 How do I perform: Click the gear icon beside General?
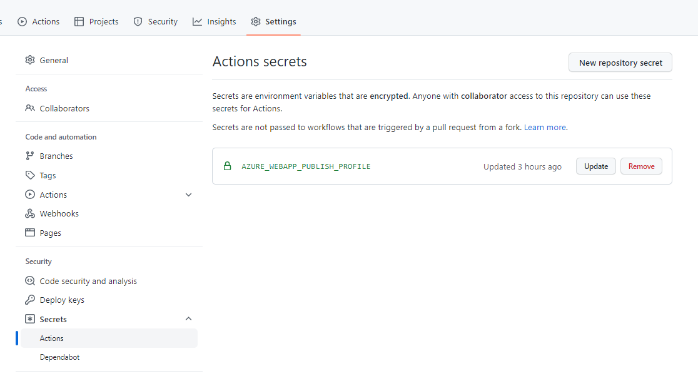30,60
